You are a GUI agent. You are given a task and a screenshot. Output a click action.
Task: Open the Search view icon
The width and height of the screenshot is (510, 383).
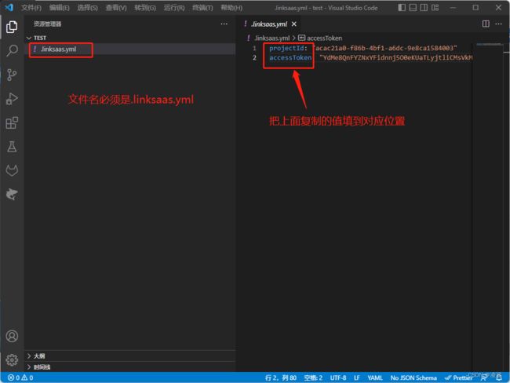[12, 51]
